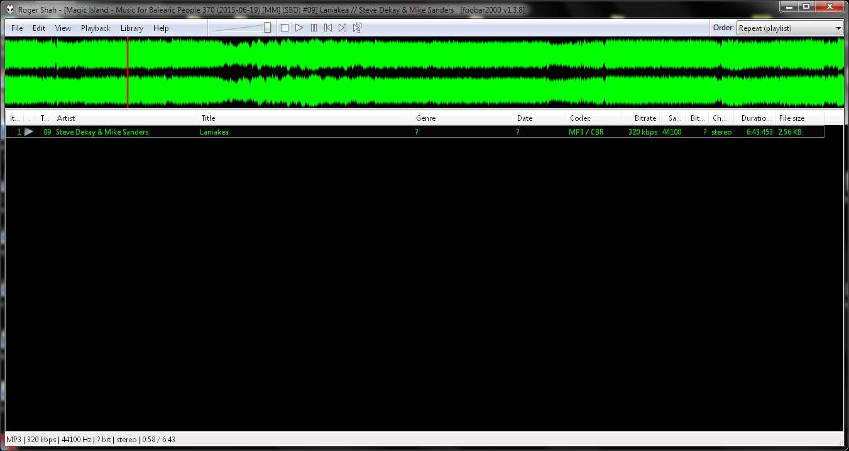Open the Playback menu
The image size is (849, 451).
(x=96, y=28)
